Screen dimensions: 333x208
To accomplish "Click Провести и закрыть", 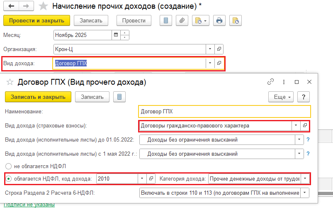I will pyautogui.click(x=36, y=21).
